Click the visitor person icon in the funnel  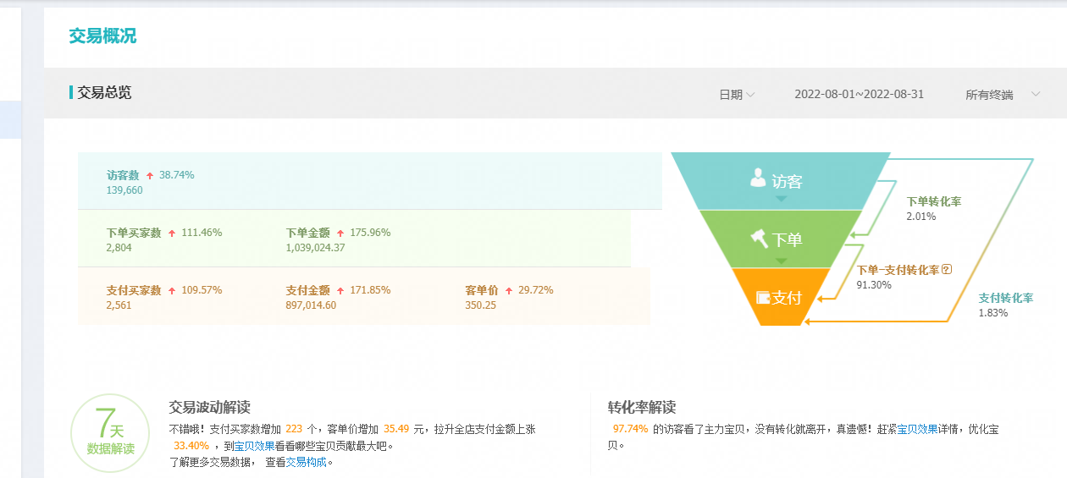pyautogui.click(x=758, y=178)
